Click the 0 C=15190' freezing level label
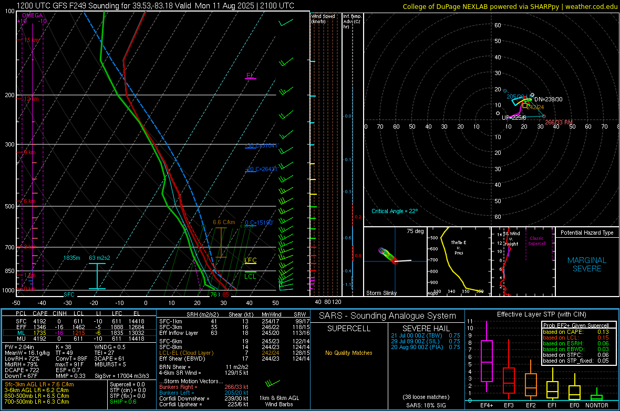Viewport: 620px width, 411px height. pos(259,223)
